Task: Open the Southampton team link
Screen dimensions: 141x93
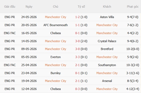Action: 107,65
